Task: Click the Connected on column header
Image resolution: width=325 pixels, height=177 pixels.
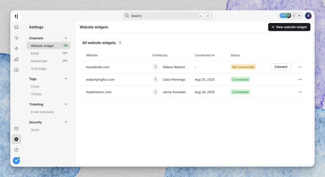Action: point(204,55)
